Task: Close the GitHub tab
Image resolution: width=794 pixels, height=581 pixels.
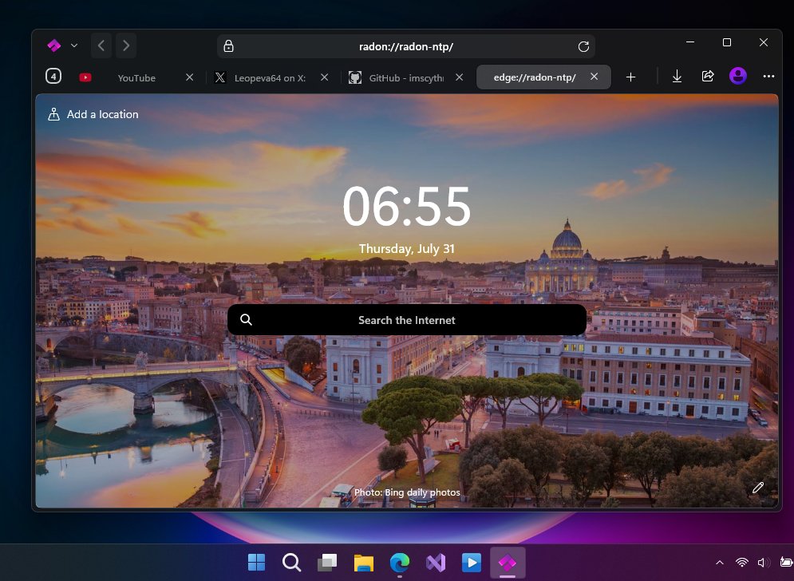Action: pyautogui.click(x=460, y=77)
